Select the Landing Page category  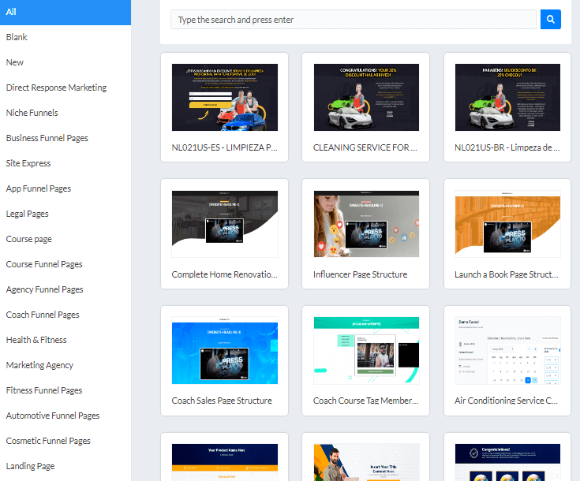pyautogui.click(x=30, y=466)
